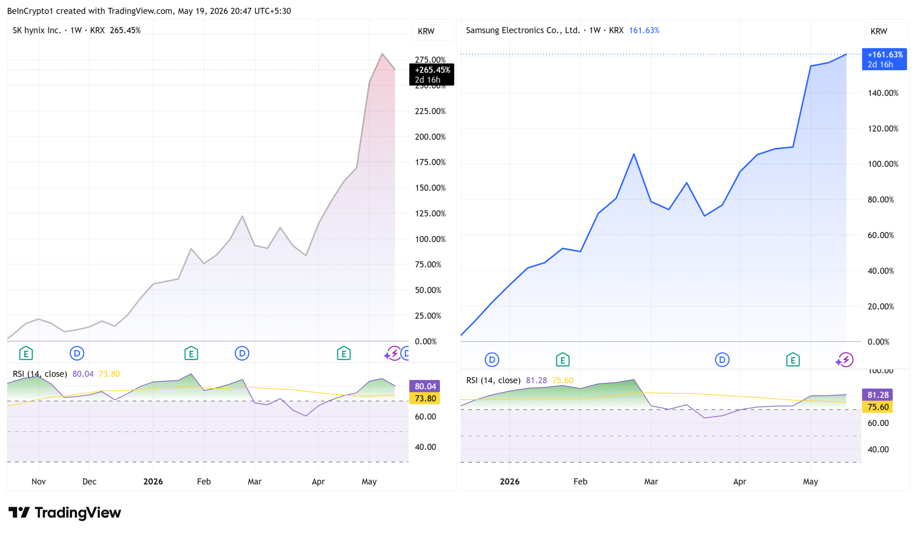Click the Nov label on SK hynix time axis
This screenshot has width=917, height=534.
tap(39, 482)
